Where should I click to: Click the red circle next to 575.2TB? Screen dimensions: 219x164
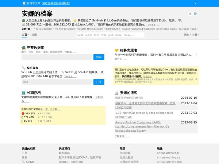(23, 113)
